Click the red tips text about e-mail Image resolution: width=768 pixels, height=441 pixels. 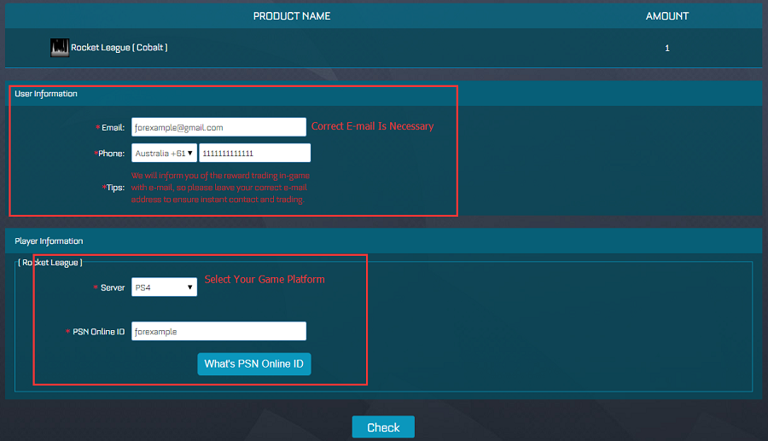click(x=220, y=188)
